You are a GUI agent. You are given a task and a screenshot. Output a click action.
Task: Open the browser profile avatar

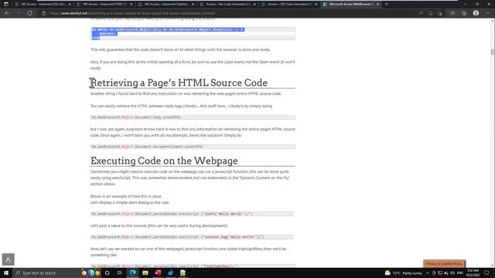coord(476,13)
